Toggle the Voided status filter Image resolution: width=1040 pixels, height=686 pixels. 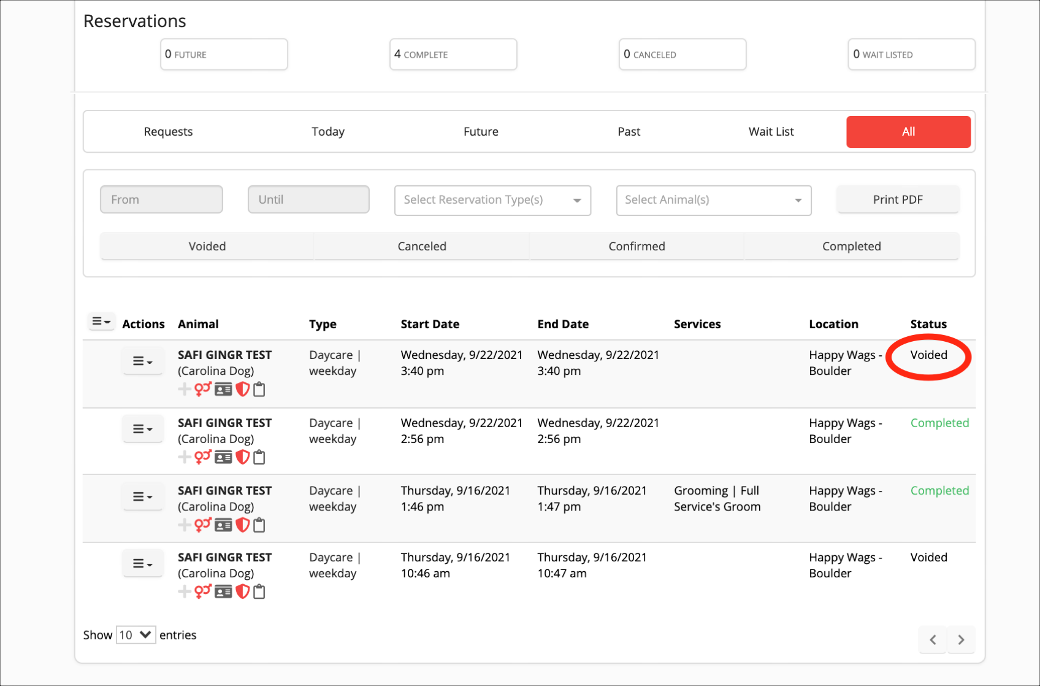(x=207, y=246)
